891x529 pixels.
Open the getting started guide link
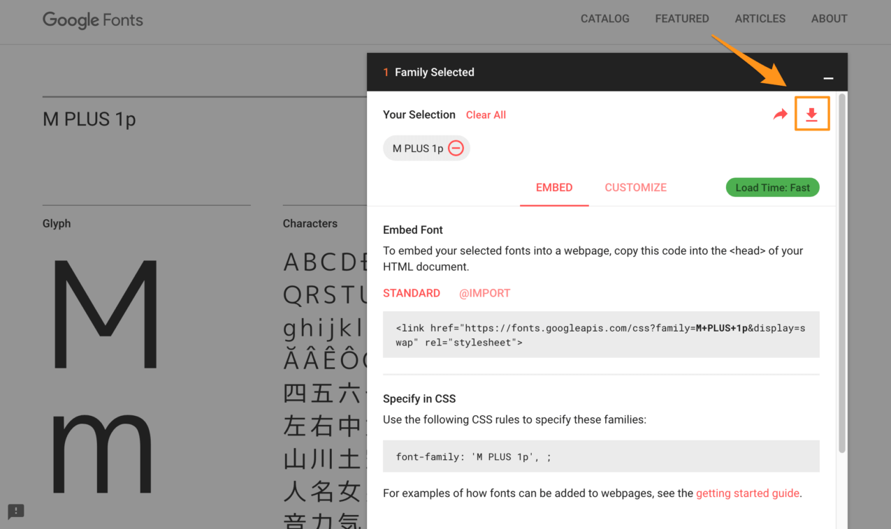click(747, 493)
